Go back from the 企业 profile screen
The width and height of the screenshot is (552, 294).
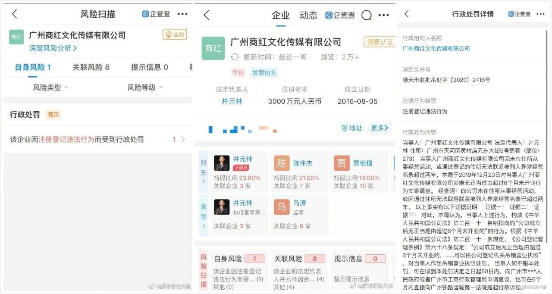(x=206, y=15)
